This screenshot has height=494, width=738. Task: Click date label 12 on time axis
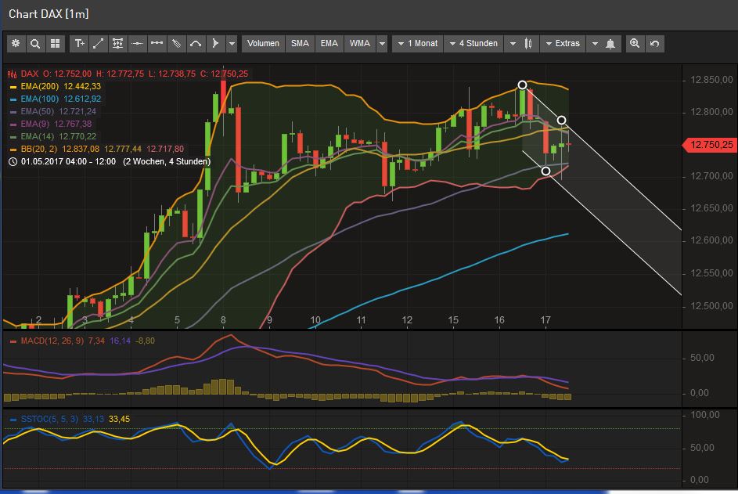point(407,320)
